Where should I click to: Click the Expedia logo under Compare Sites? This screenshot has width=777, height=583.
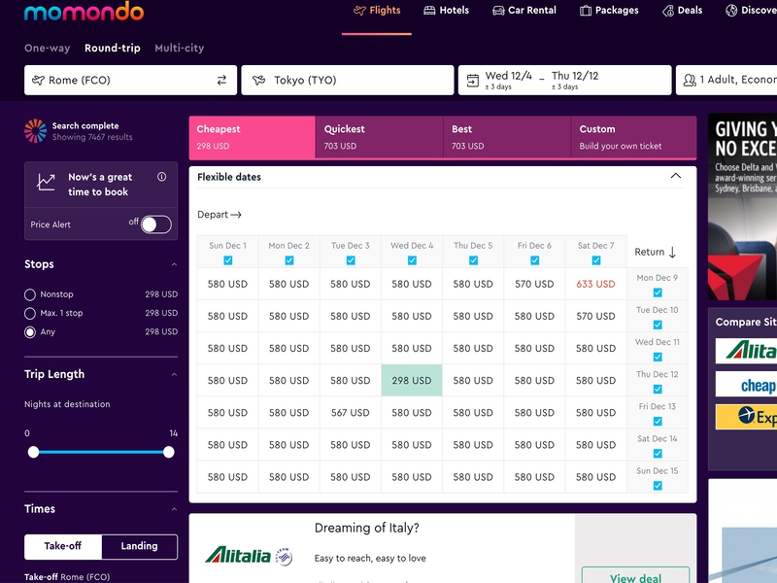[746, 417]
